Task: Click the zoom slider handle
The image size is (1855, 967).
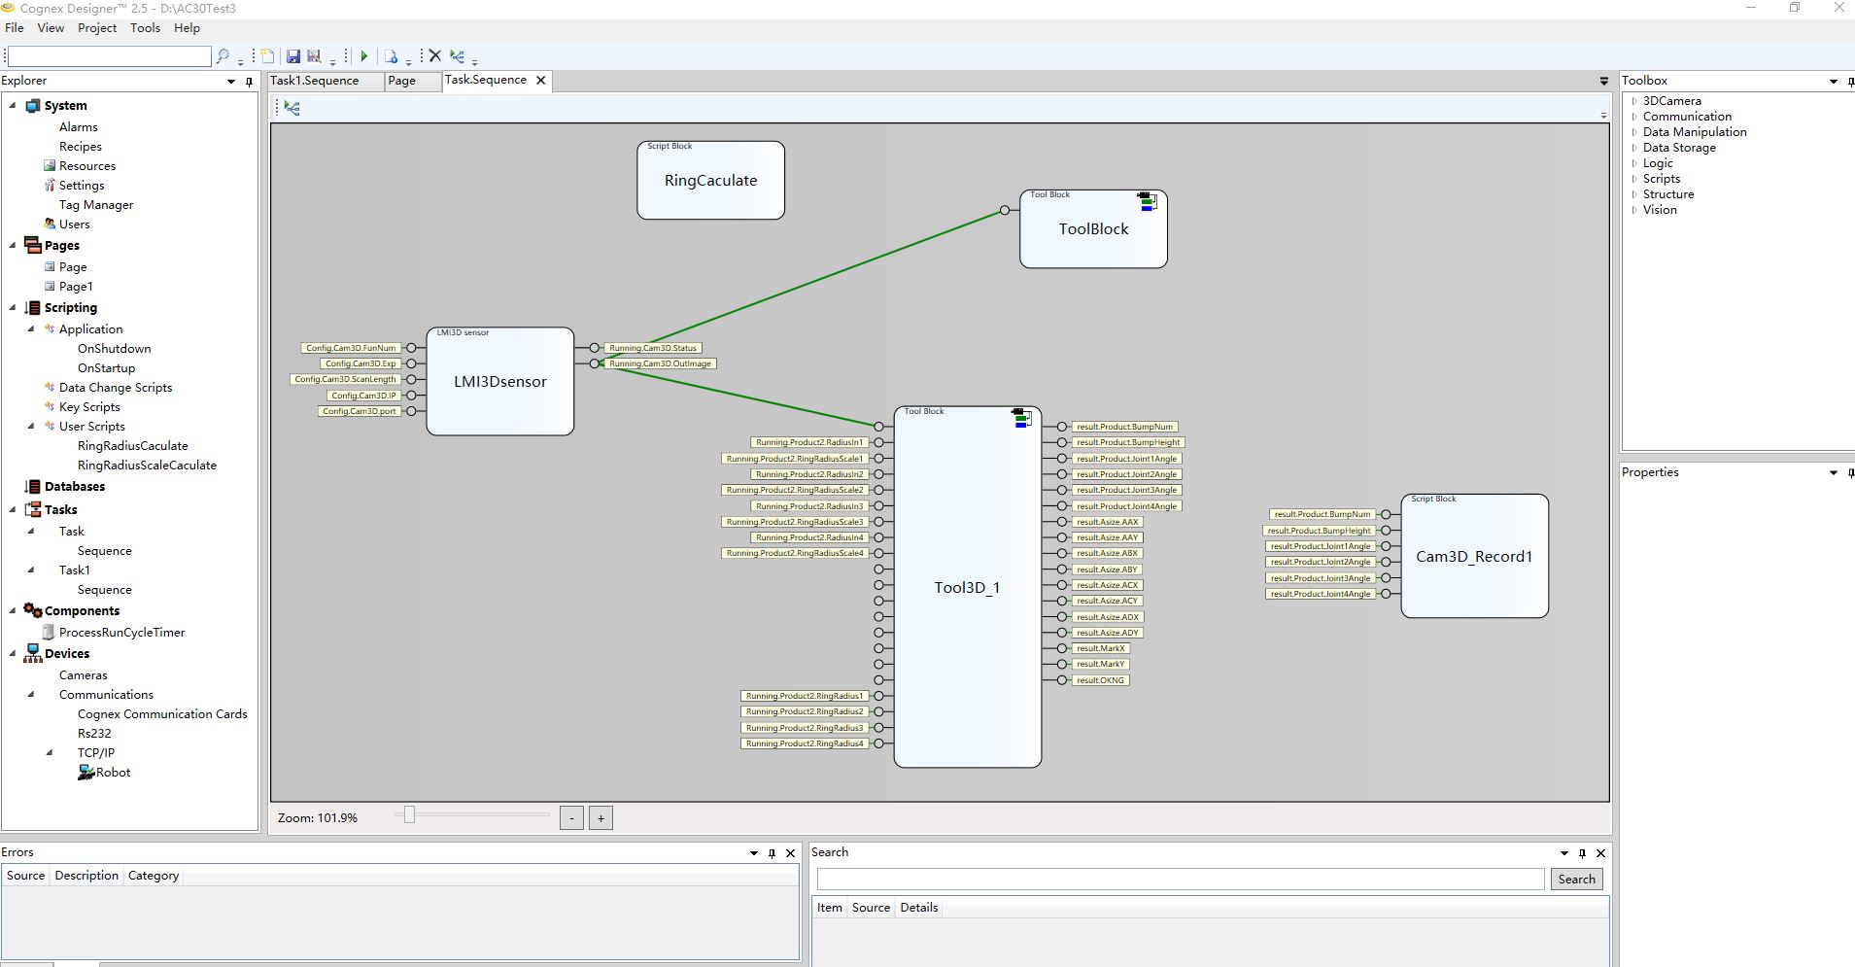Action: coord(409,814)
